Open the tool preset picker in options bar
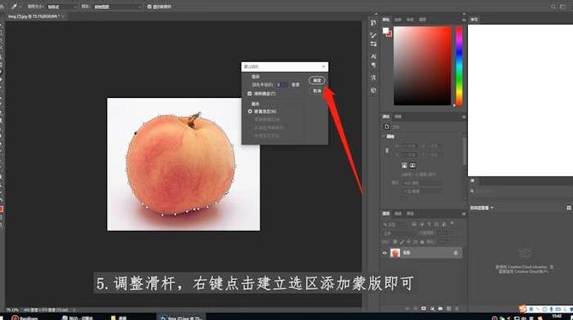The width and height of the screenshot is (573, 320). 15,7
